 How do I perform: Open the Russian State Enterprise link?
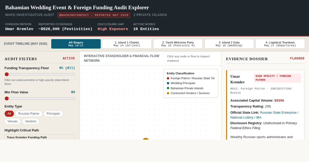(264, 115)
